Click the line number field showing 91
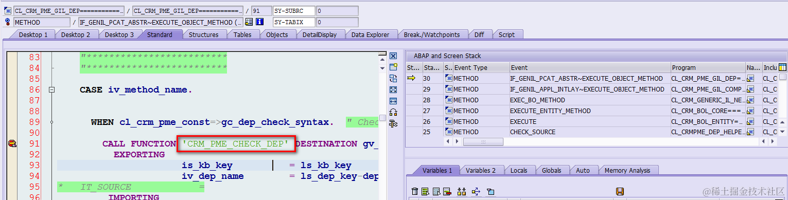Image resolution: width=788 pixels, height=200 pixels. [261, 10]
